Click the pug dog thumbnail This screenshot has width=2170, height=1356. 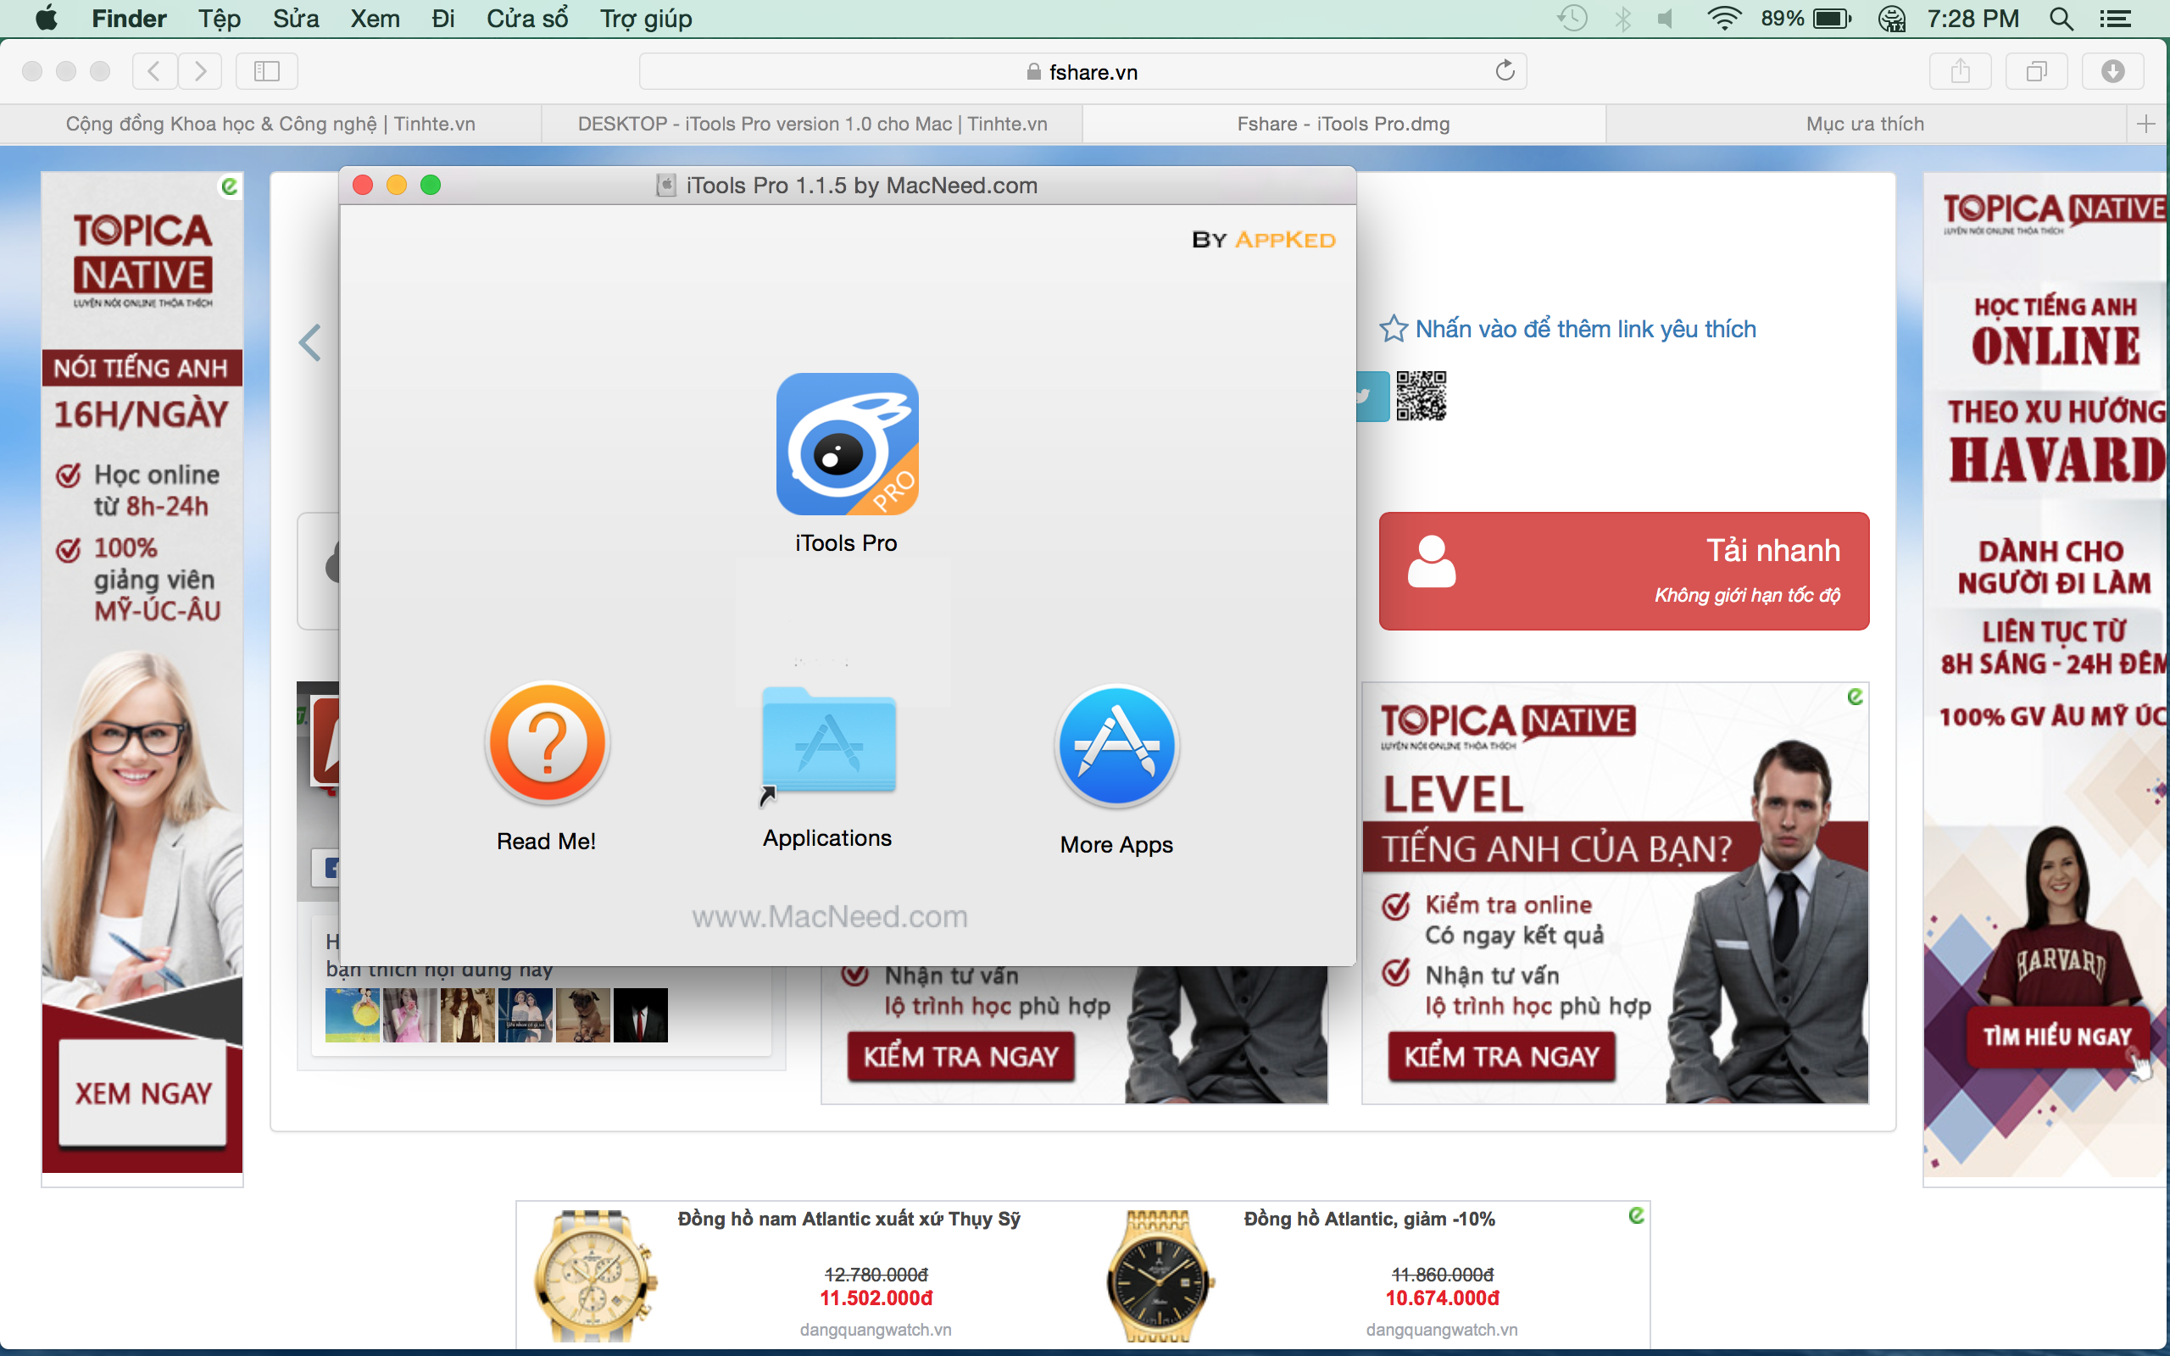tap(583, 1014)
